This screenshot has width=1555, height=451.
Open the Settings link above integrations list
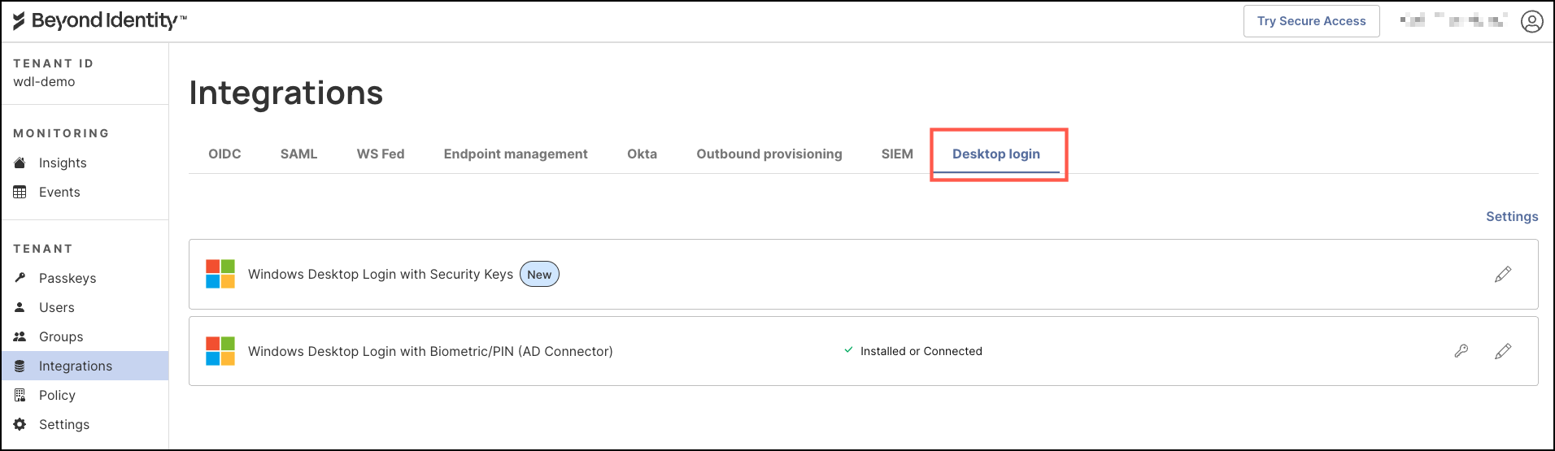click(x=1512, y=216)
